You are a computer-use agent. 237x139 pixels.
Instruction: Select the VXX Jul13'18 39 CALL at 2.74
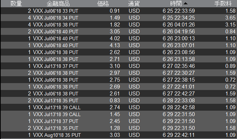118,107
